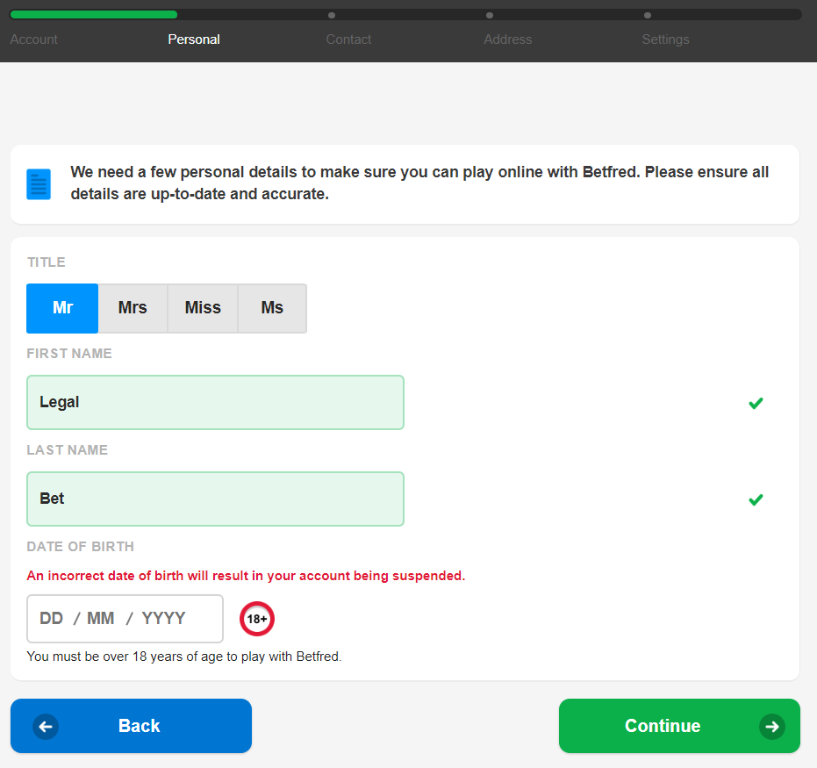The height and width of the screenshot is (768, 817).
Task: Click the green checkmark beside Last Name
Action: coord(756,499)
